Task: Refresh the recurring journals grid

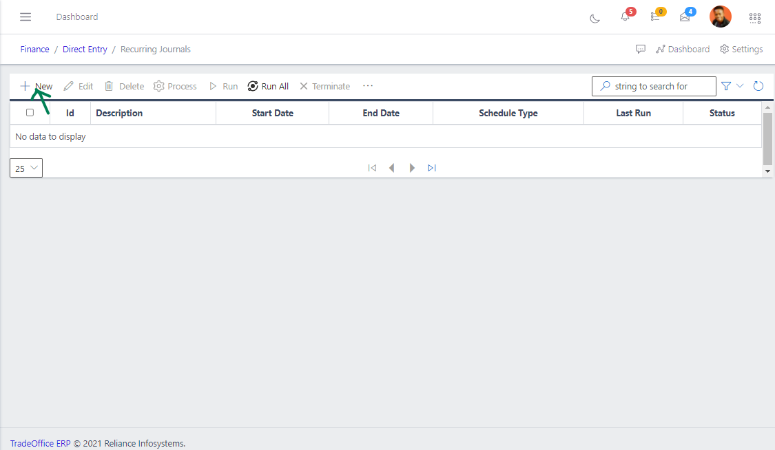Action: click(x=758, y=86)
